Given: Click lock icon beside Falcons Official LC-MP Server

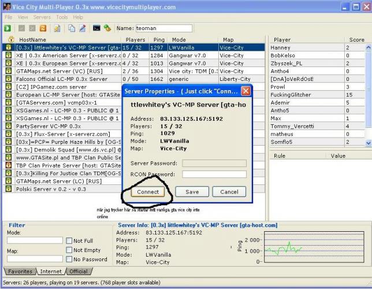Looking at the screenshot, I should [9, 79].
